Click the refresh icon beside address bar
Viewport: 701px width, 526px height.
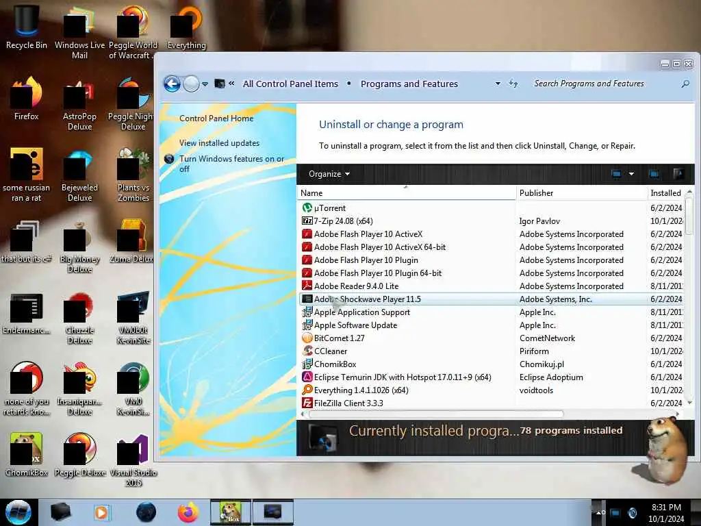click(x=513, y=84)
